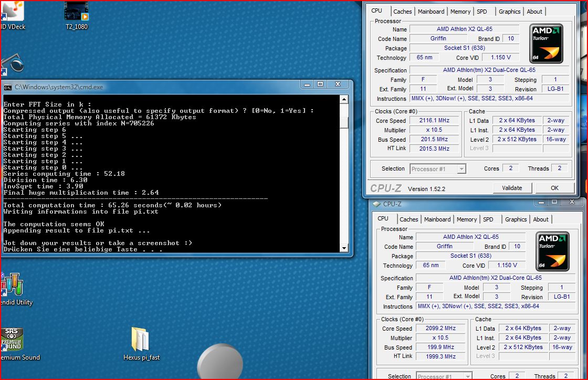This screenshot has width=588, height=380.
Task: Click HT Link value 2015.3 MHz
Action: [x=434, y=149]
